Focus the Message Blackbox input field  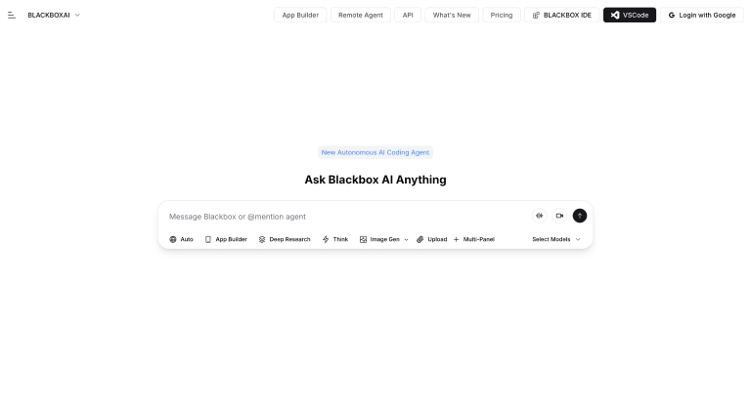click(x=347, y=217)
